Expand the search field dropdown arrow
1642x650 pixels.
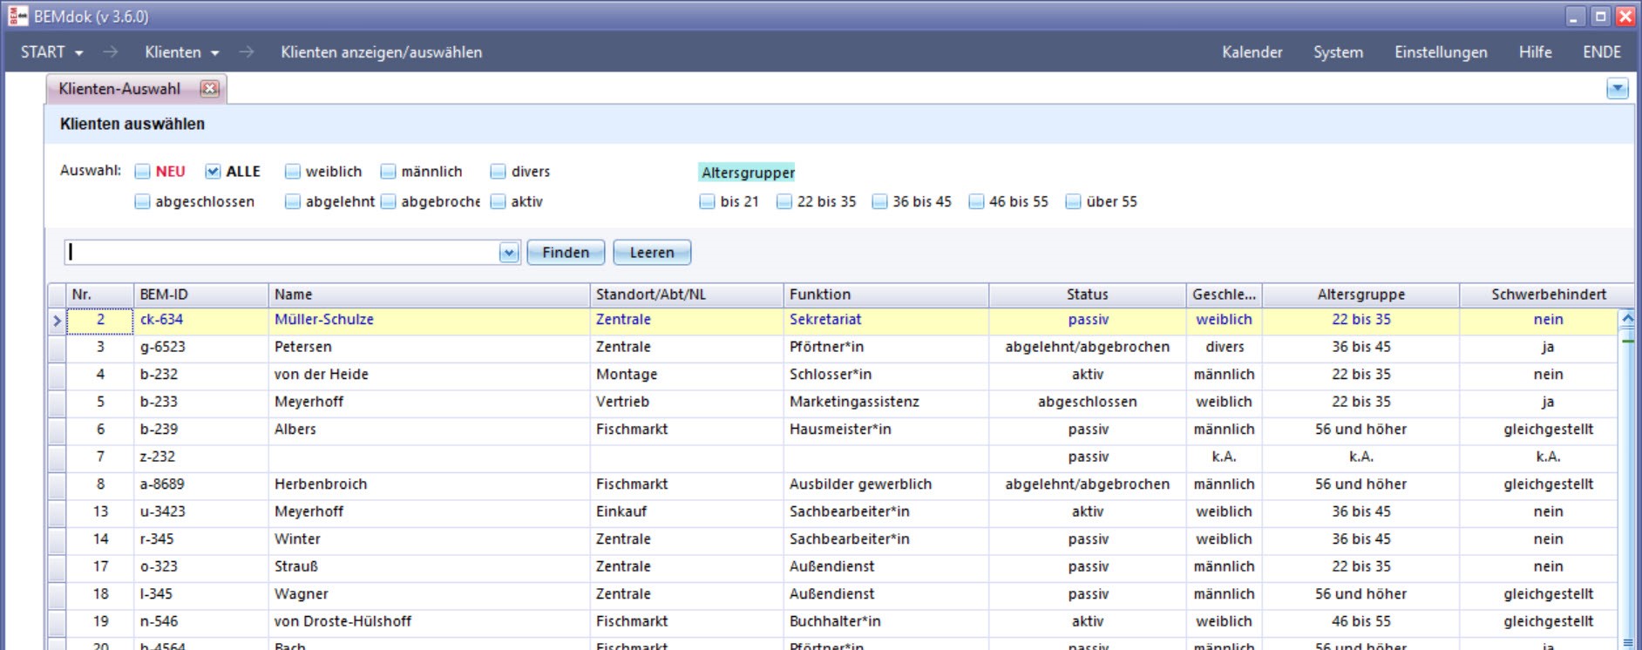click(509, 253)
